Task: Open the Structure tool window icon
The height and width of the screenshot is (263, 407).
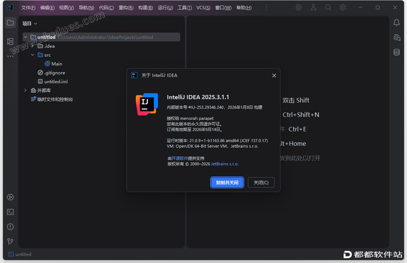Action: point(10,41)
